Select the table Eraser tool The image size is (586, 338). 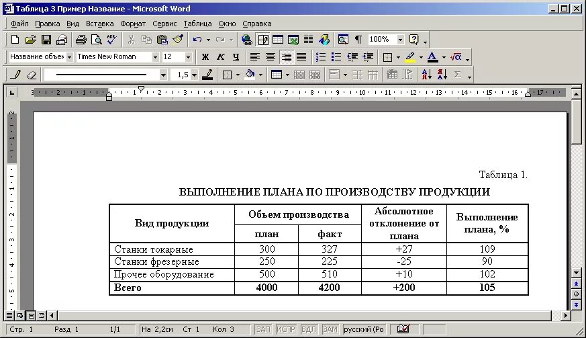click(32, 75)
